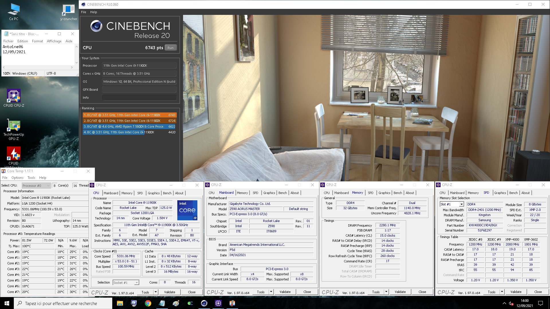The width and height of the screenshot is (550, 309).
Task: Click Close button in the CPU-Z SPD window
Action: tap(538, 292)
